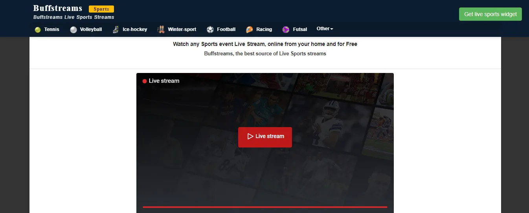The height and width of the screenshot is (213, 529).
Task: Expand the Other sports dropdown
Action: [325, 29]
